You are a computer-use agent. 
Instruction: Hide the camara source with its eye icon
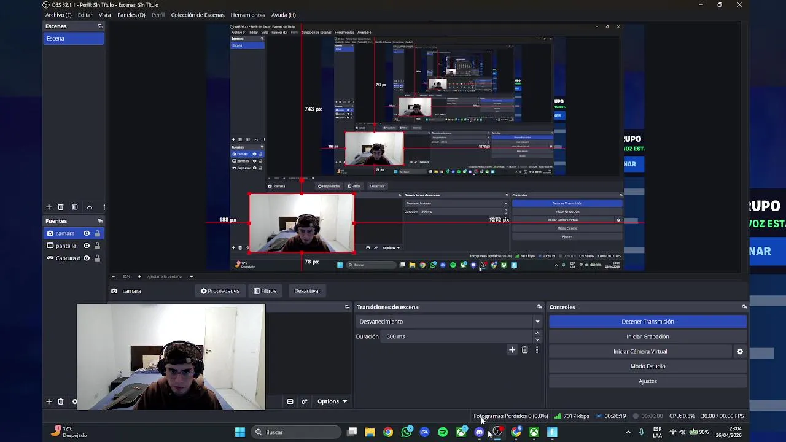pos(87,233)
